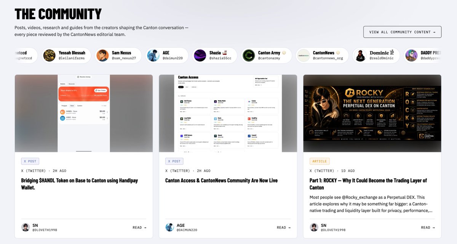View all community content
Viewport: 457px width, 244px height.
point(403,32)
